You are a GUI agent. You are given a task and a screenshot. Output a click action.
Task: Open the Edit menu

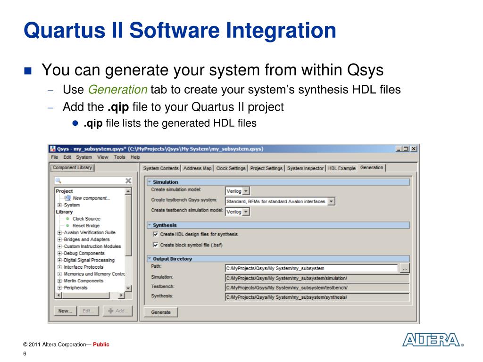67,157
